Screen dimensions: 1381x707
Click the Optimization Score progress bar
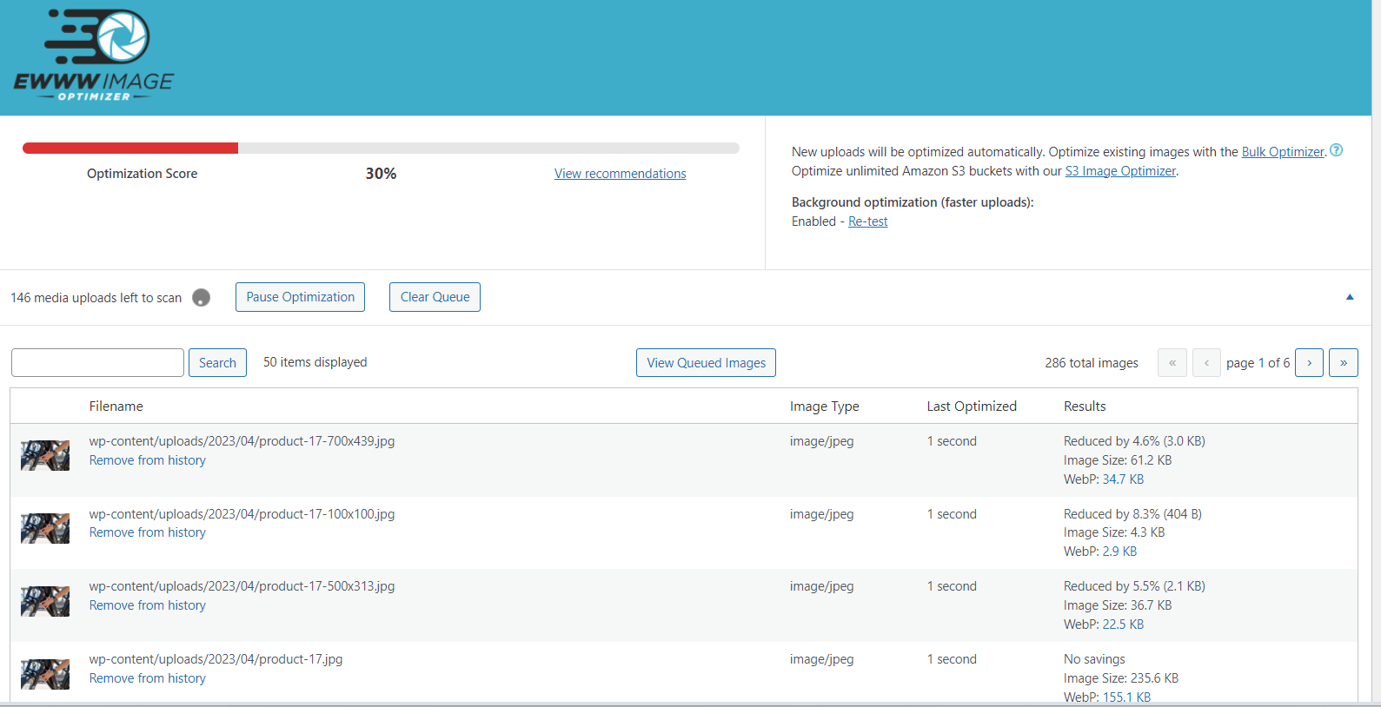[381, 149]
